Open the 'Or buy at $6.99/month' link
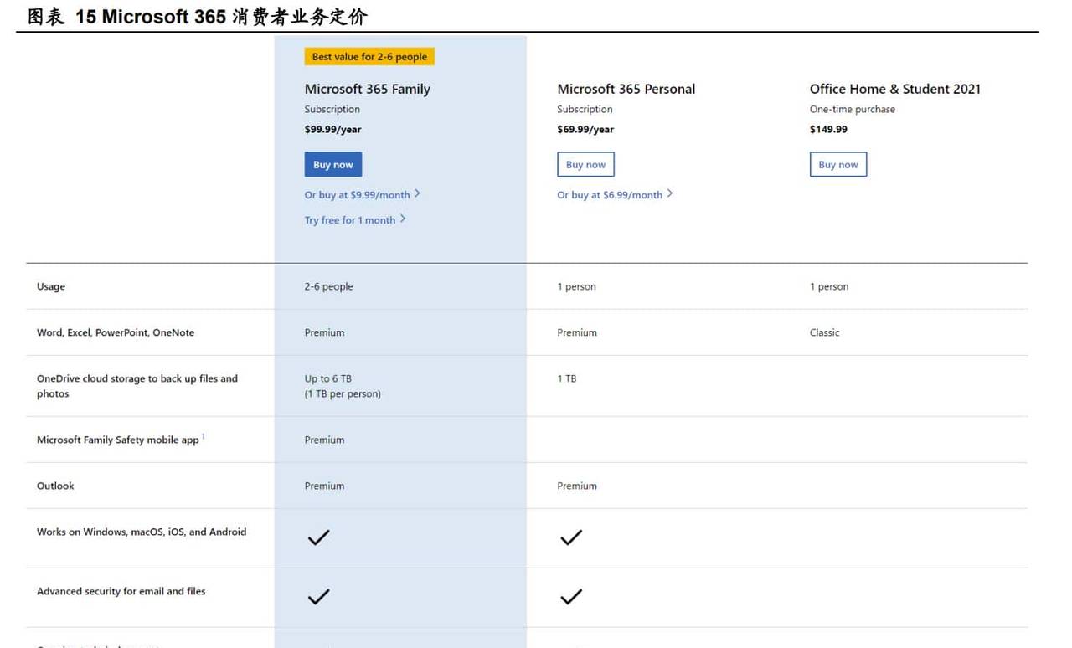 click(610, 195)
